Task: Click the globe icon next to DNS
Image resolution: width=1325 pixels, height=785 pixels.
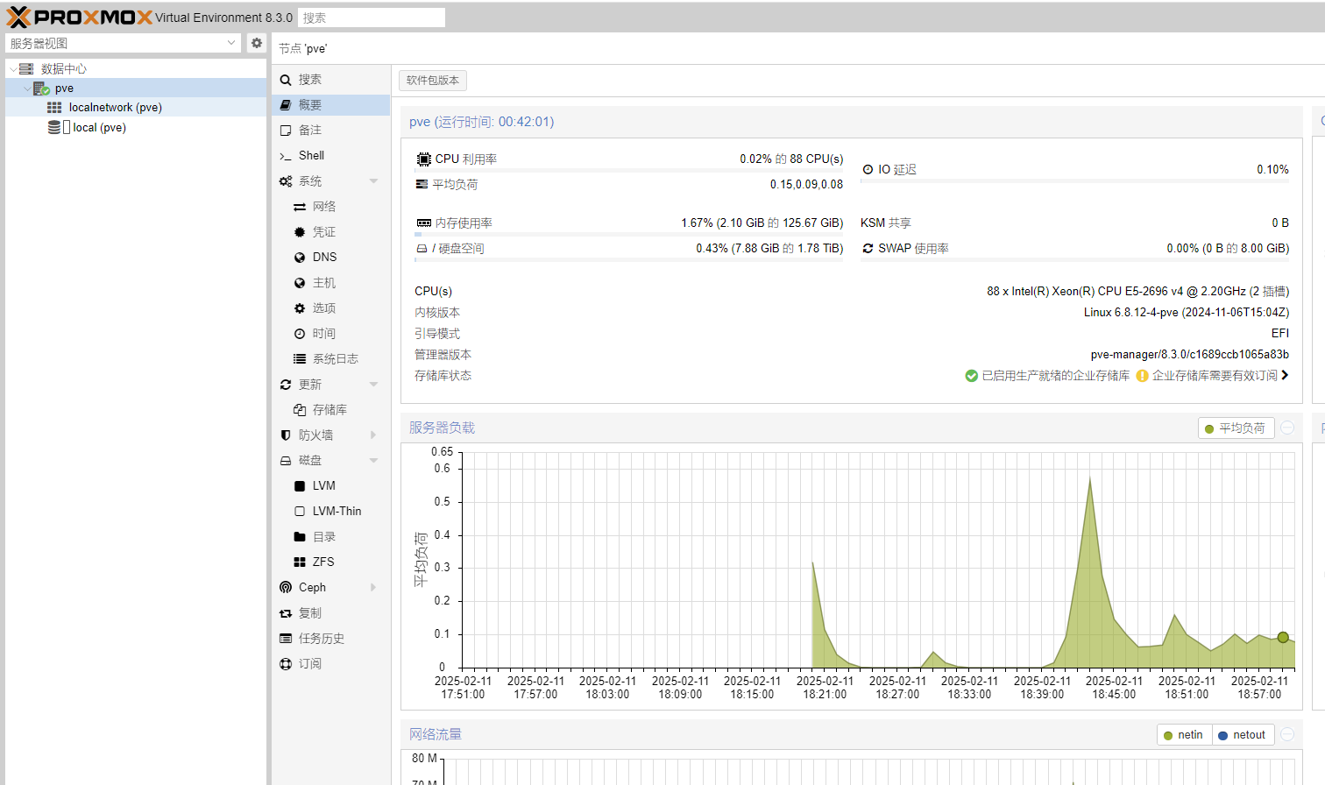Action: [300, 258]
